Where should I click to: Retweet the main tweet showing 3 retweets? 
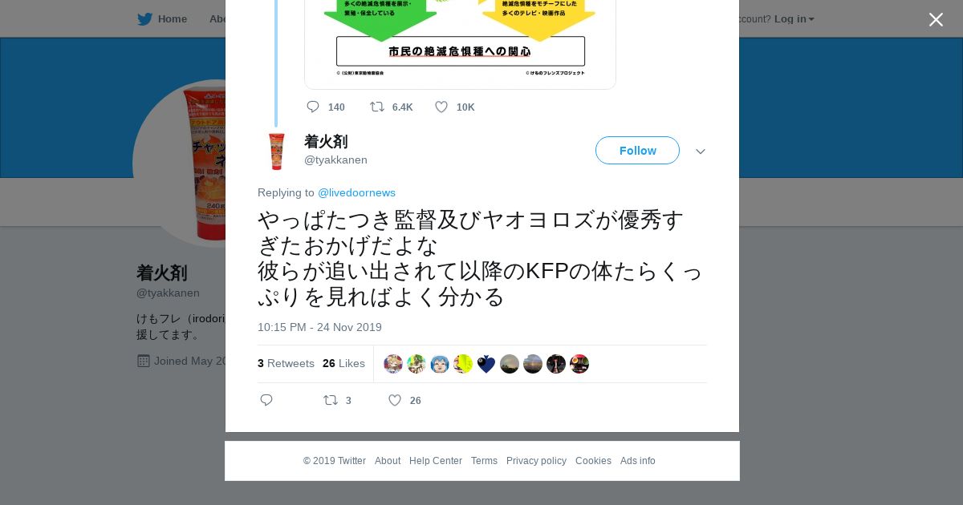[331, 400]
